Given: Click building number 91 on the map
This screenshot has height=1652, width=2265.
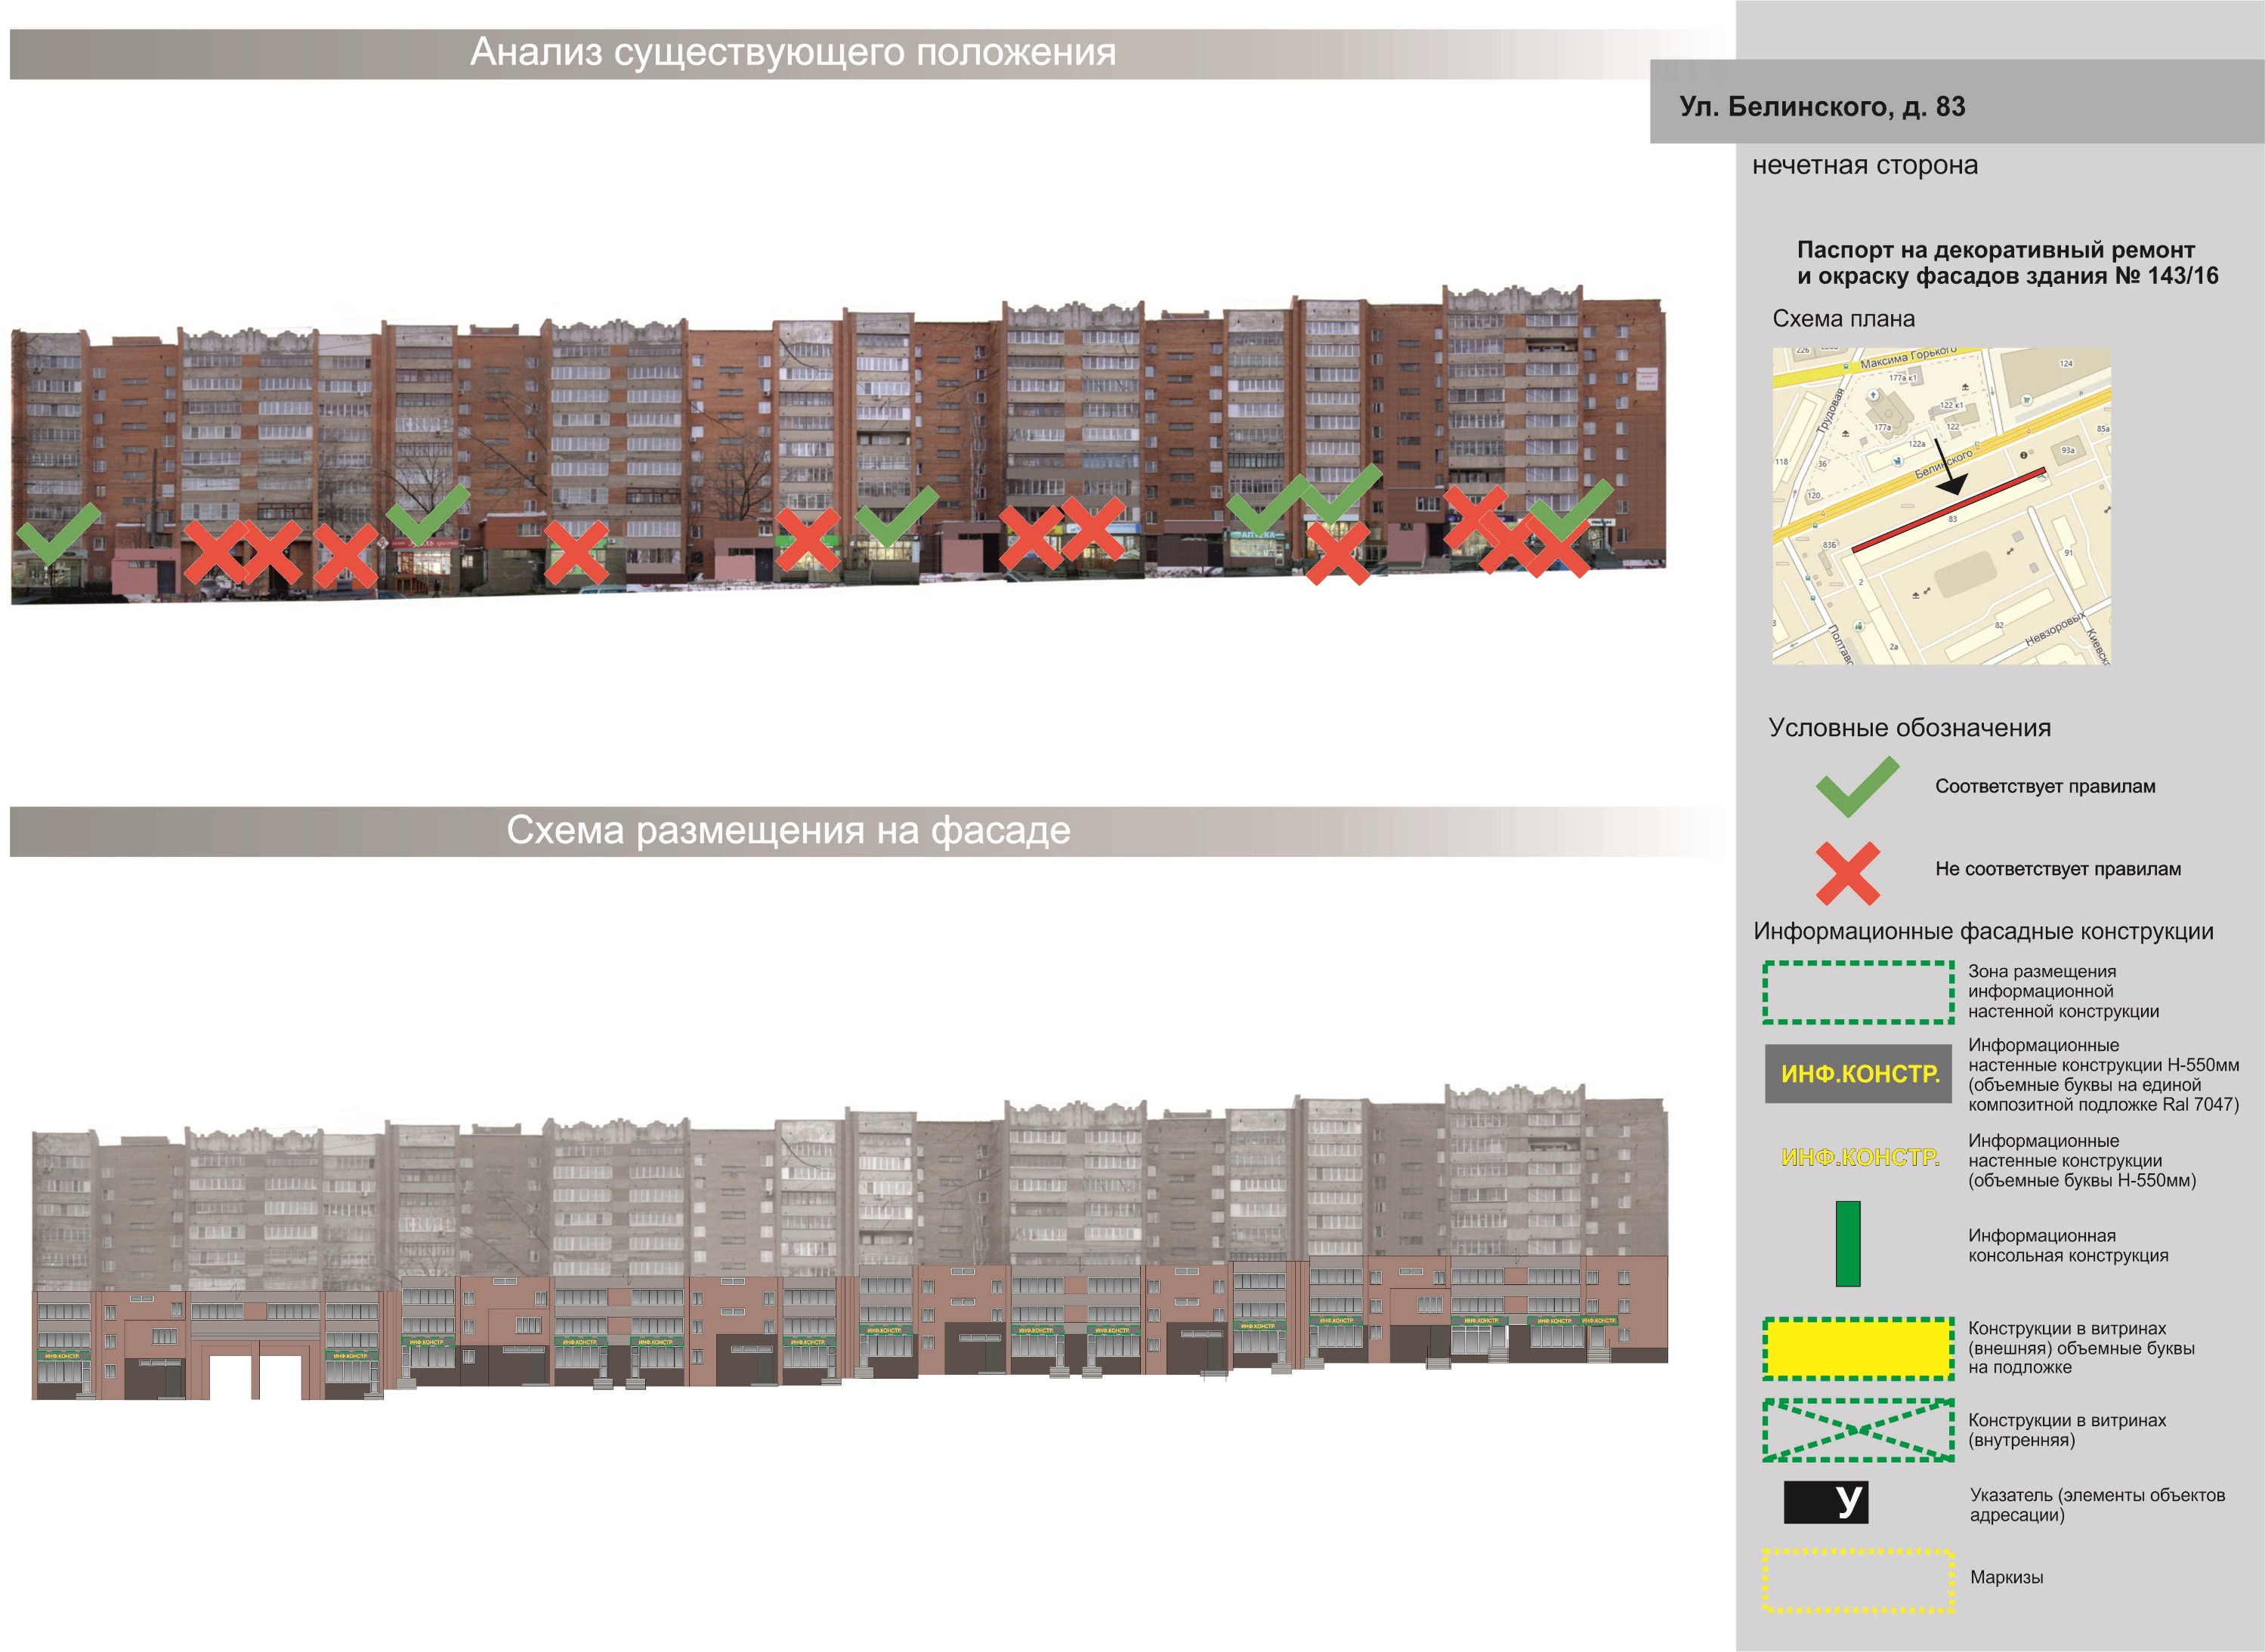Looking at the screenshot, I should pos(2069,553).
